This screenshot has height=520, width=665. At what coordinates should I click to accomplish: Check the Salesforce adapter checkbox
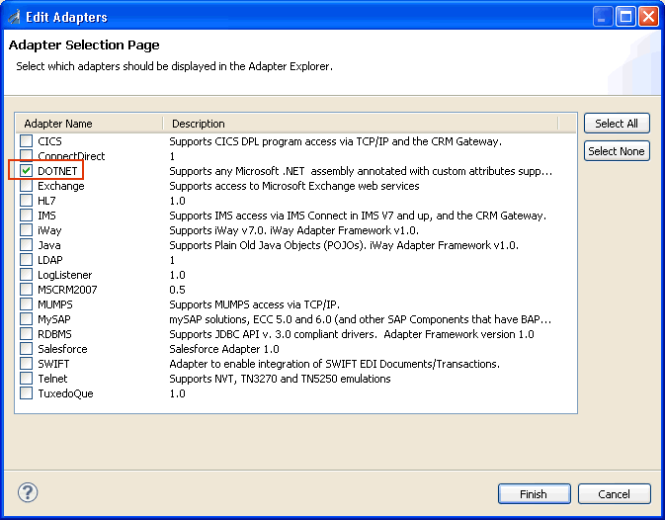point(27,349)
